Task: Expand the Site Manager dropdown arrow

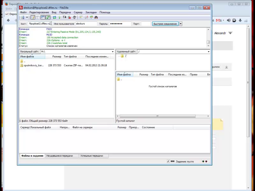Action: click(27, 18)
